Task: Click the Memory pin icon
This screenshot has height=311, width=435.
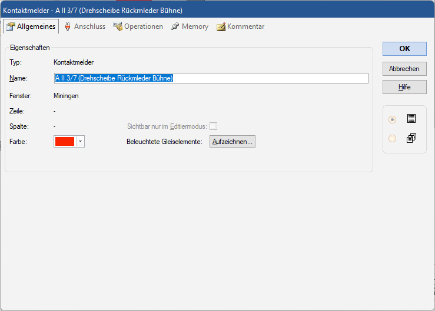Action: click(175, 26)
